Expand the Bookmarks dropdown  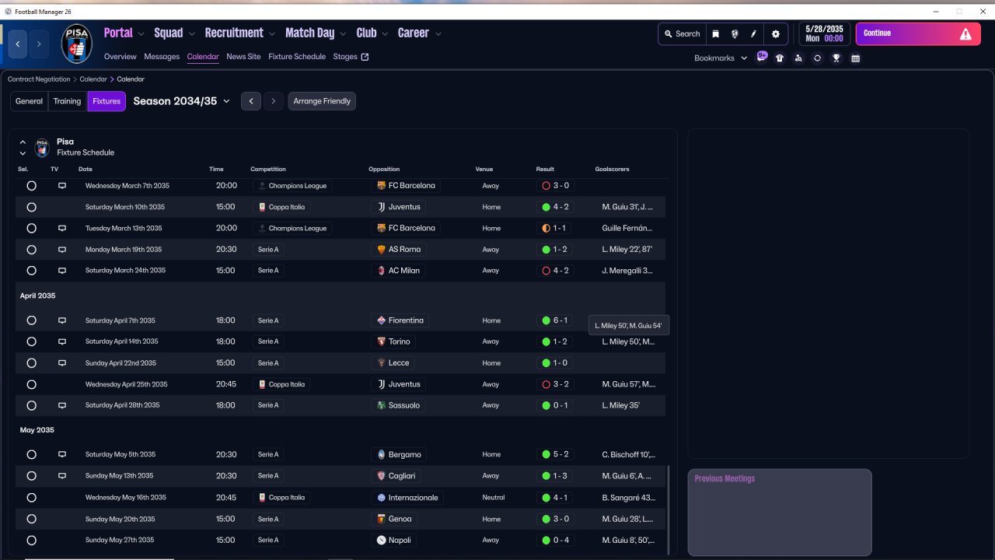pyautogui.click(x=721, y=58)
